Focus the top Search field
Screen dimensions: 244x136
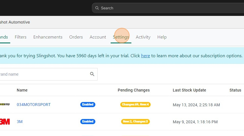tap(168, 8)
